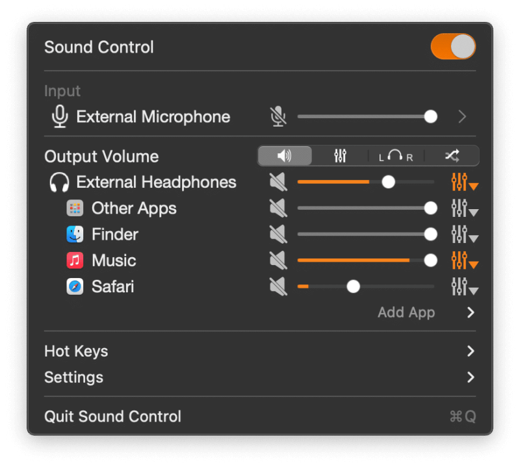520x467 pixels.
Task: Toggle Sound Control off
Action: point(452,46)
